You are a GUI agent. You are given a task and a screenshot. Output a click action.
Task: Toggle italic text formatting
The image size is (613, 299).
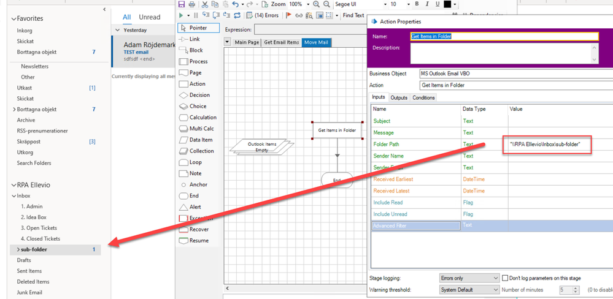(426, 4)
